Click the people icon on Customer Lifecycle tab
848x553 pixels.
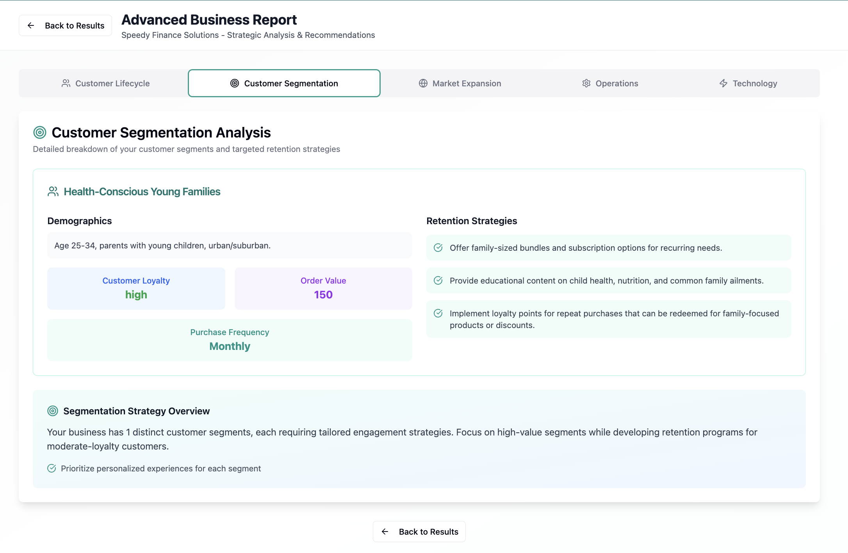coord(66,83)
